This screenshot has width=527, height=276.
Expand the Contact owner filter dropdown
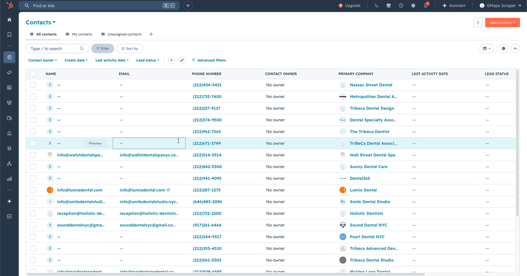point(43,60)
